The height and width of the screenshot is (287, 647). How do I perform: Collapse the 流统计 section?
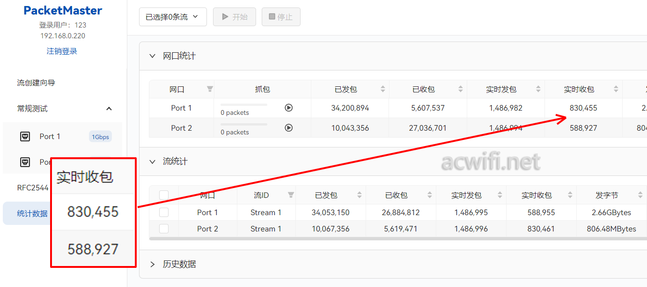click(x=152, y=161)
